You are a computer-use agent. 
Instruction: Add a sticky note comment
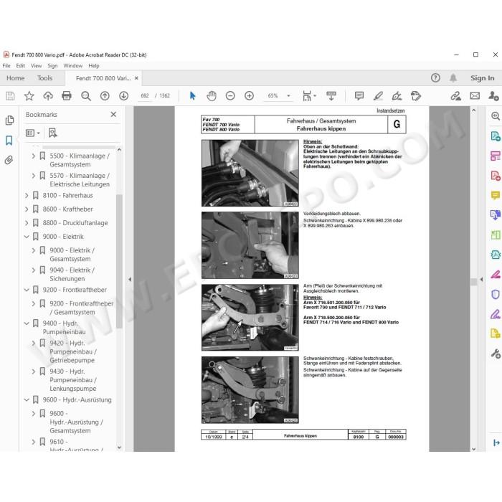(x=359, y=95)
